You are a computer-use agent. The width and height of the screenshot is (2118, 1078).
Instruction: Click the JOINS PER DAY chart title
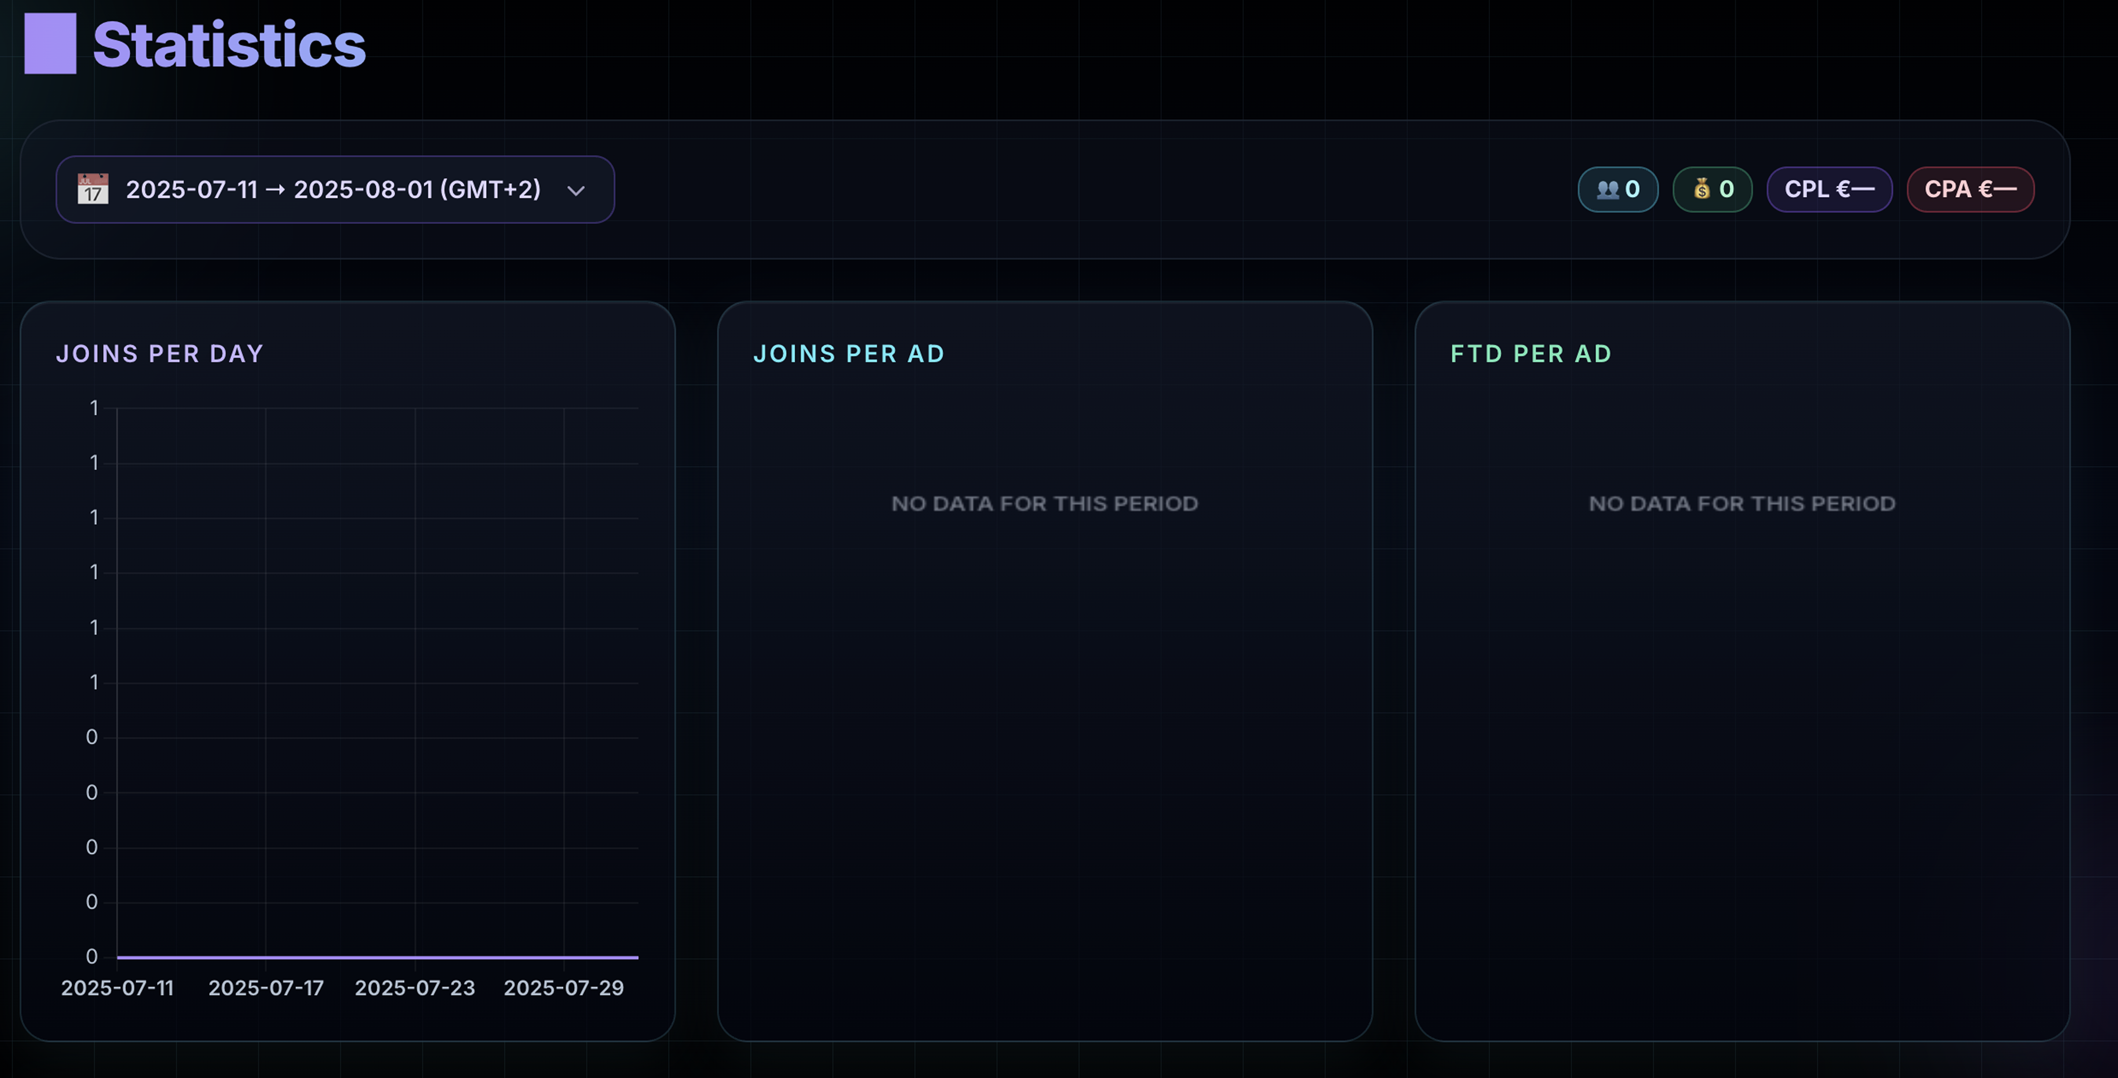pos(159,354)
